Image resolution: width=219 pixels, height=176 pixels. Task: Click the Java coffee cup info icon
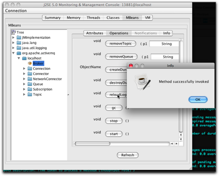click(142, 82)
